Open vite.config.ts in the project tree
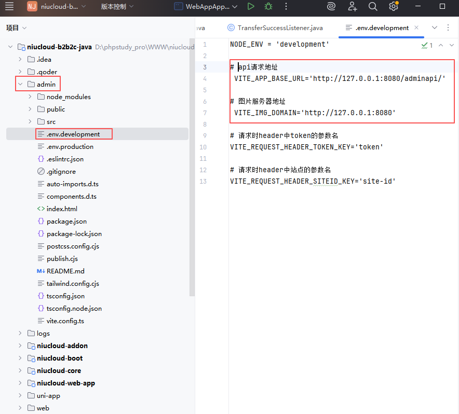The height and width of the screenshot is (414, 459). pos(65,321)
